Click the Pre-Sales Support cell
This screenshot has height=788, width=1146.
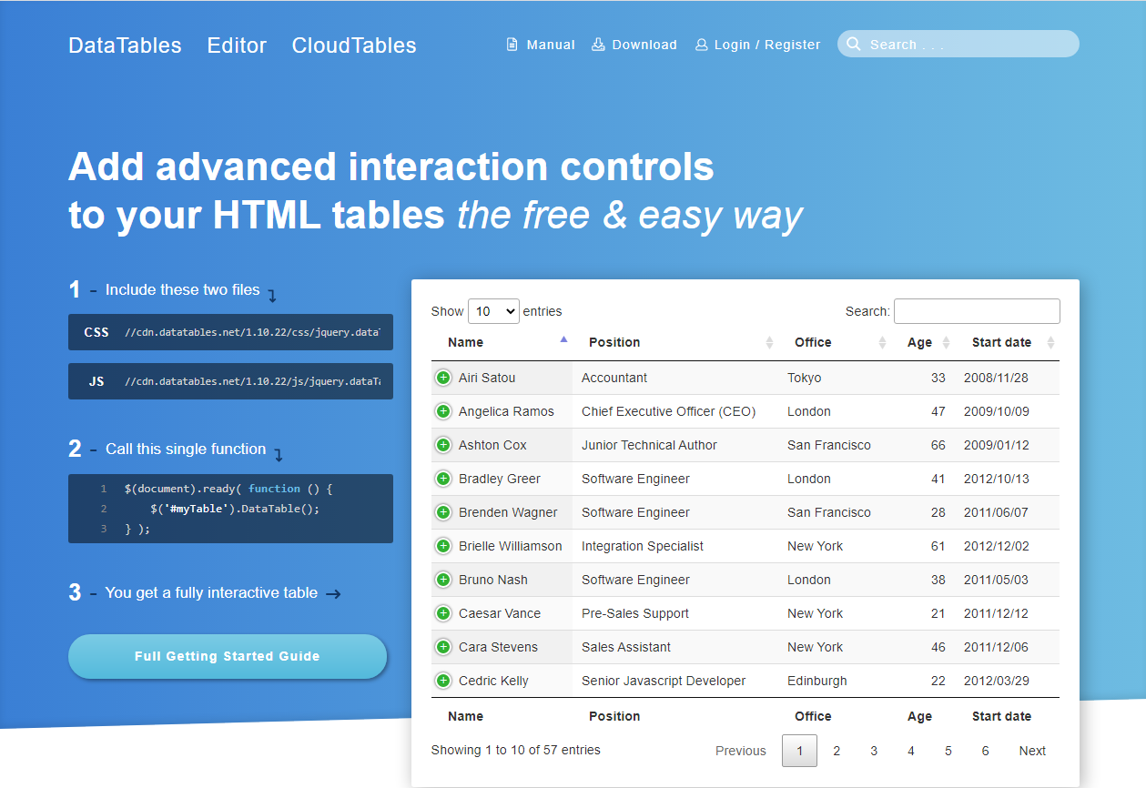(x=675, y=613)
